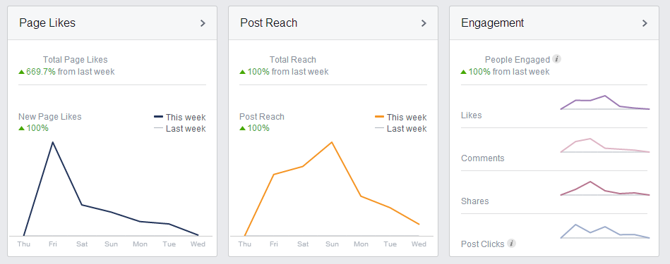The height and width of the screenshot is (264, 670).
Task: Click the Shares sparkline chart
Action: pos(605,188)
